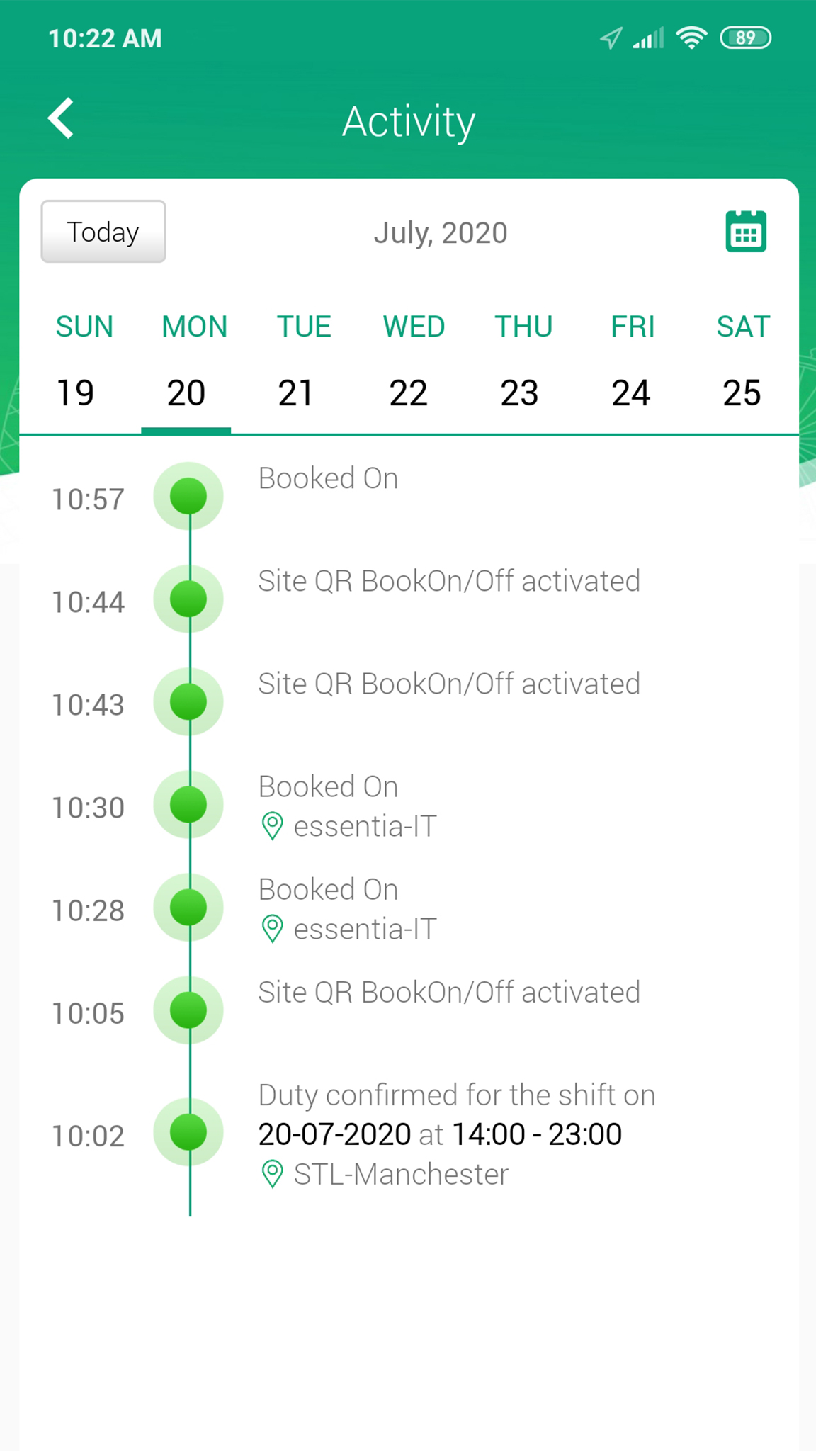Go to Saturday 25
This screenshot has width=816, height=1451.
742,392
